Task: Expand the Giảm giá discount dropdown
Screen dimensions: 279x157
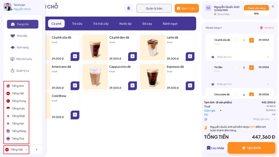Action: 221,111
